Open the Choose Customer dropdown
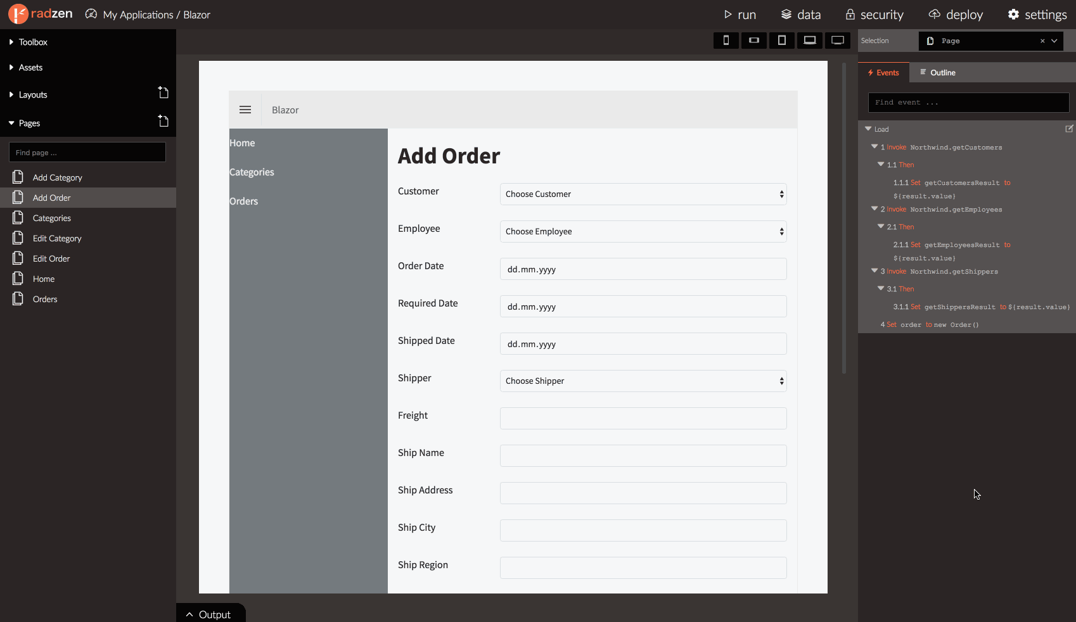Screen dimensions: 1076x622 (643, 194)
